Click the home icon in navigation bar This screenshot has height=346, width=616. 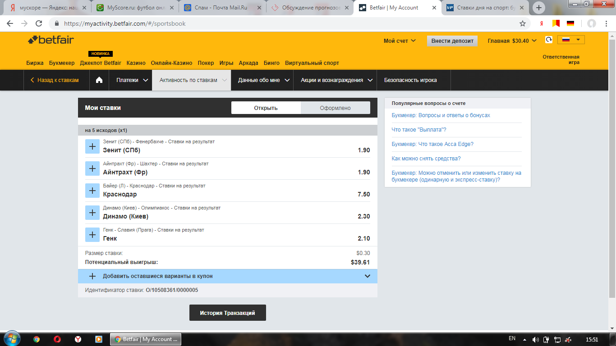coord(99,80)
